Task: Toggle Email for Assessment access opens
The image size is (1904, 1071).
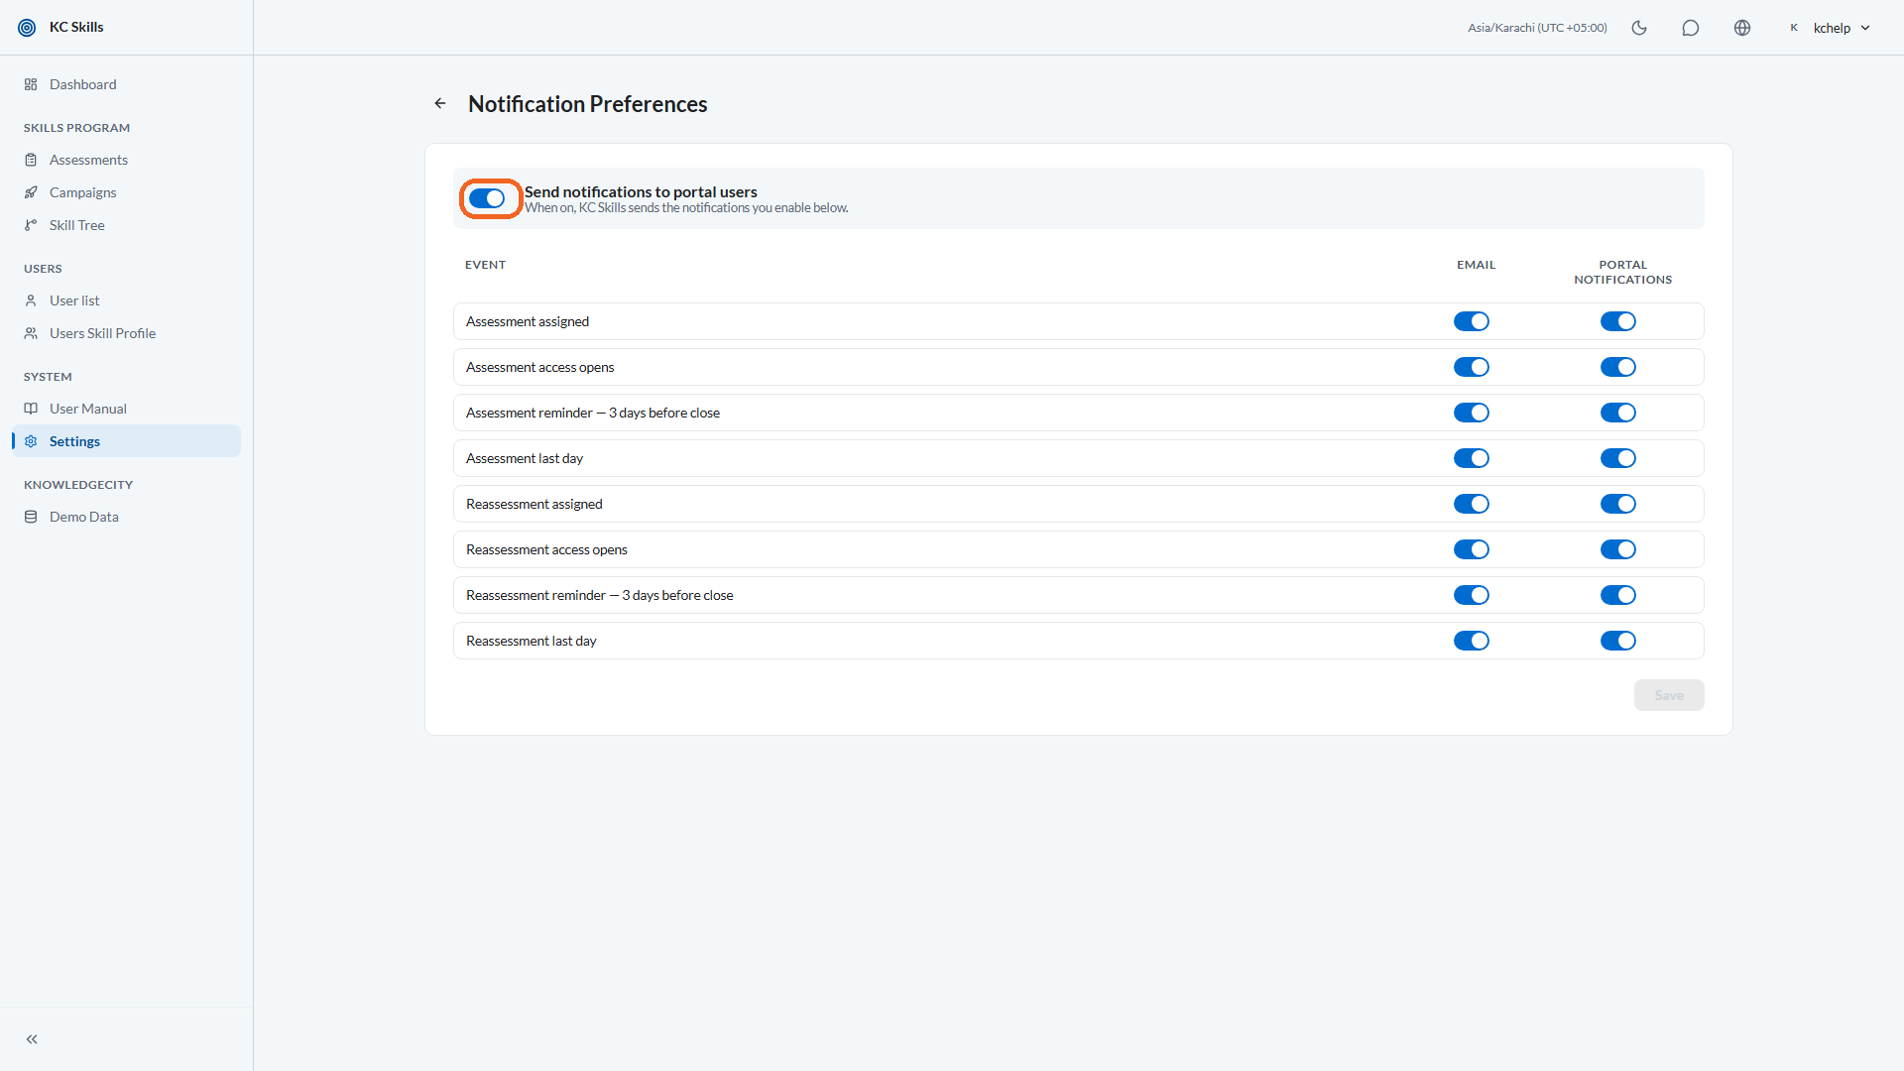Action: point(1472,367)
